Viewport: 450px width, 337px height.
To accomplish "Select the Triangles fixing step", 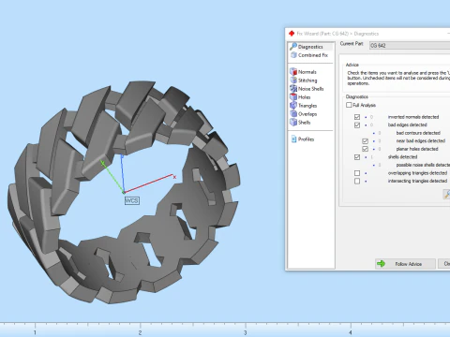I will click(303, 106).
